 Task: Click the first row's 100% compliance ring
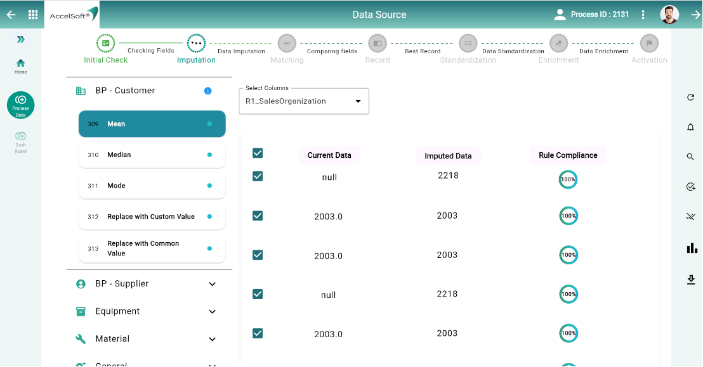[568, 180]
